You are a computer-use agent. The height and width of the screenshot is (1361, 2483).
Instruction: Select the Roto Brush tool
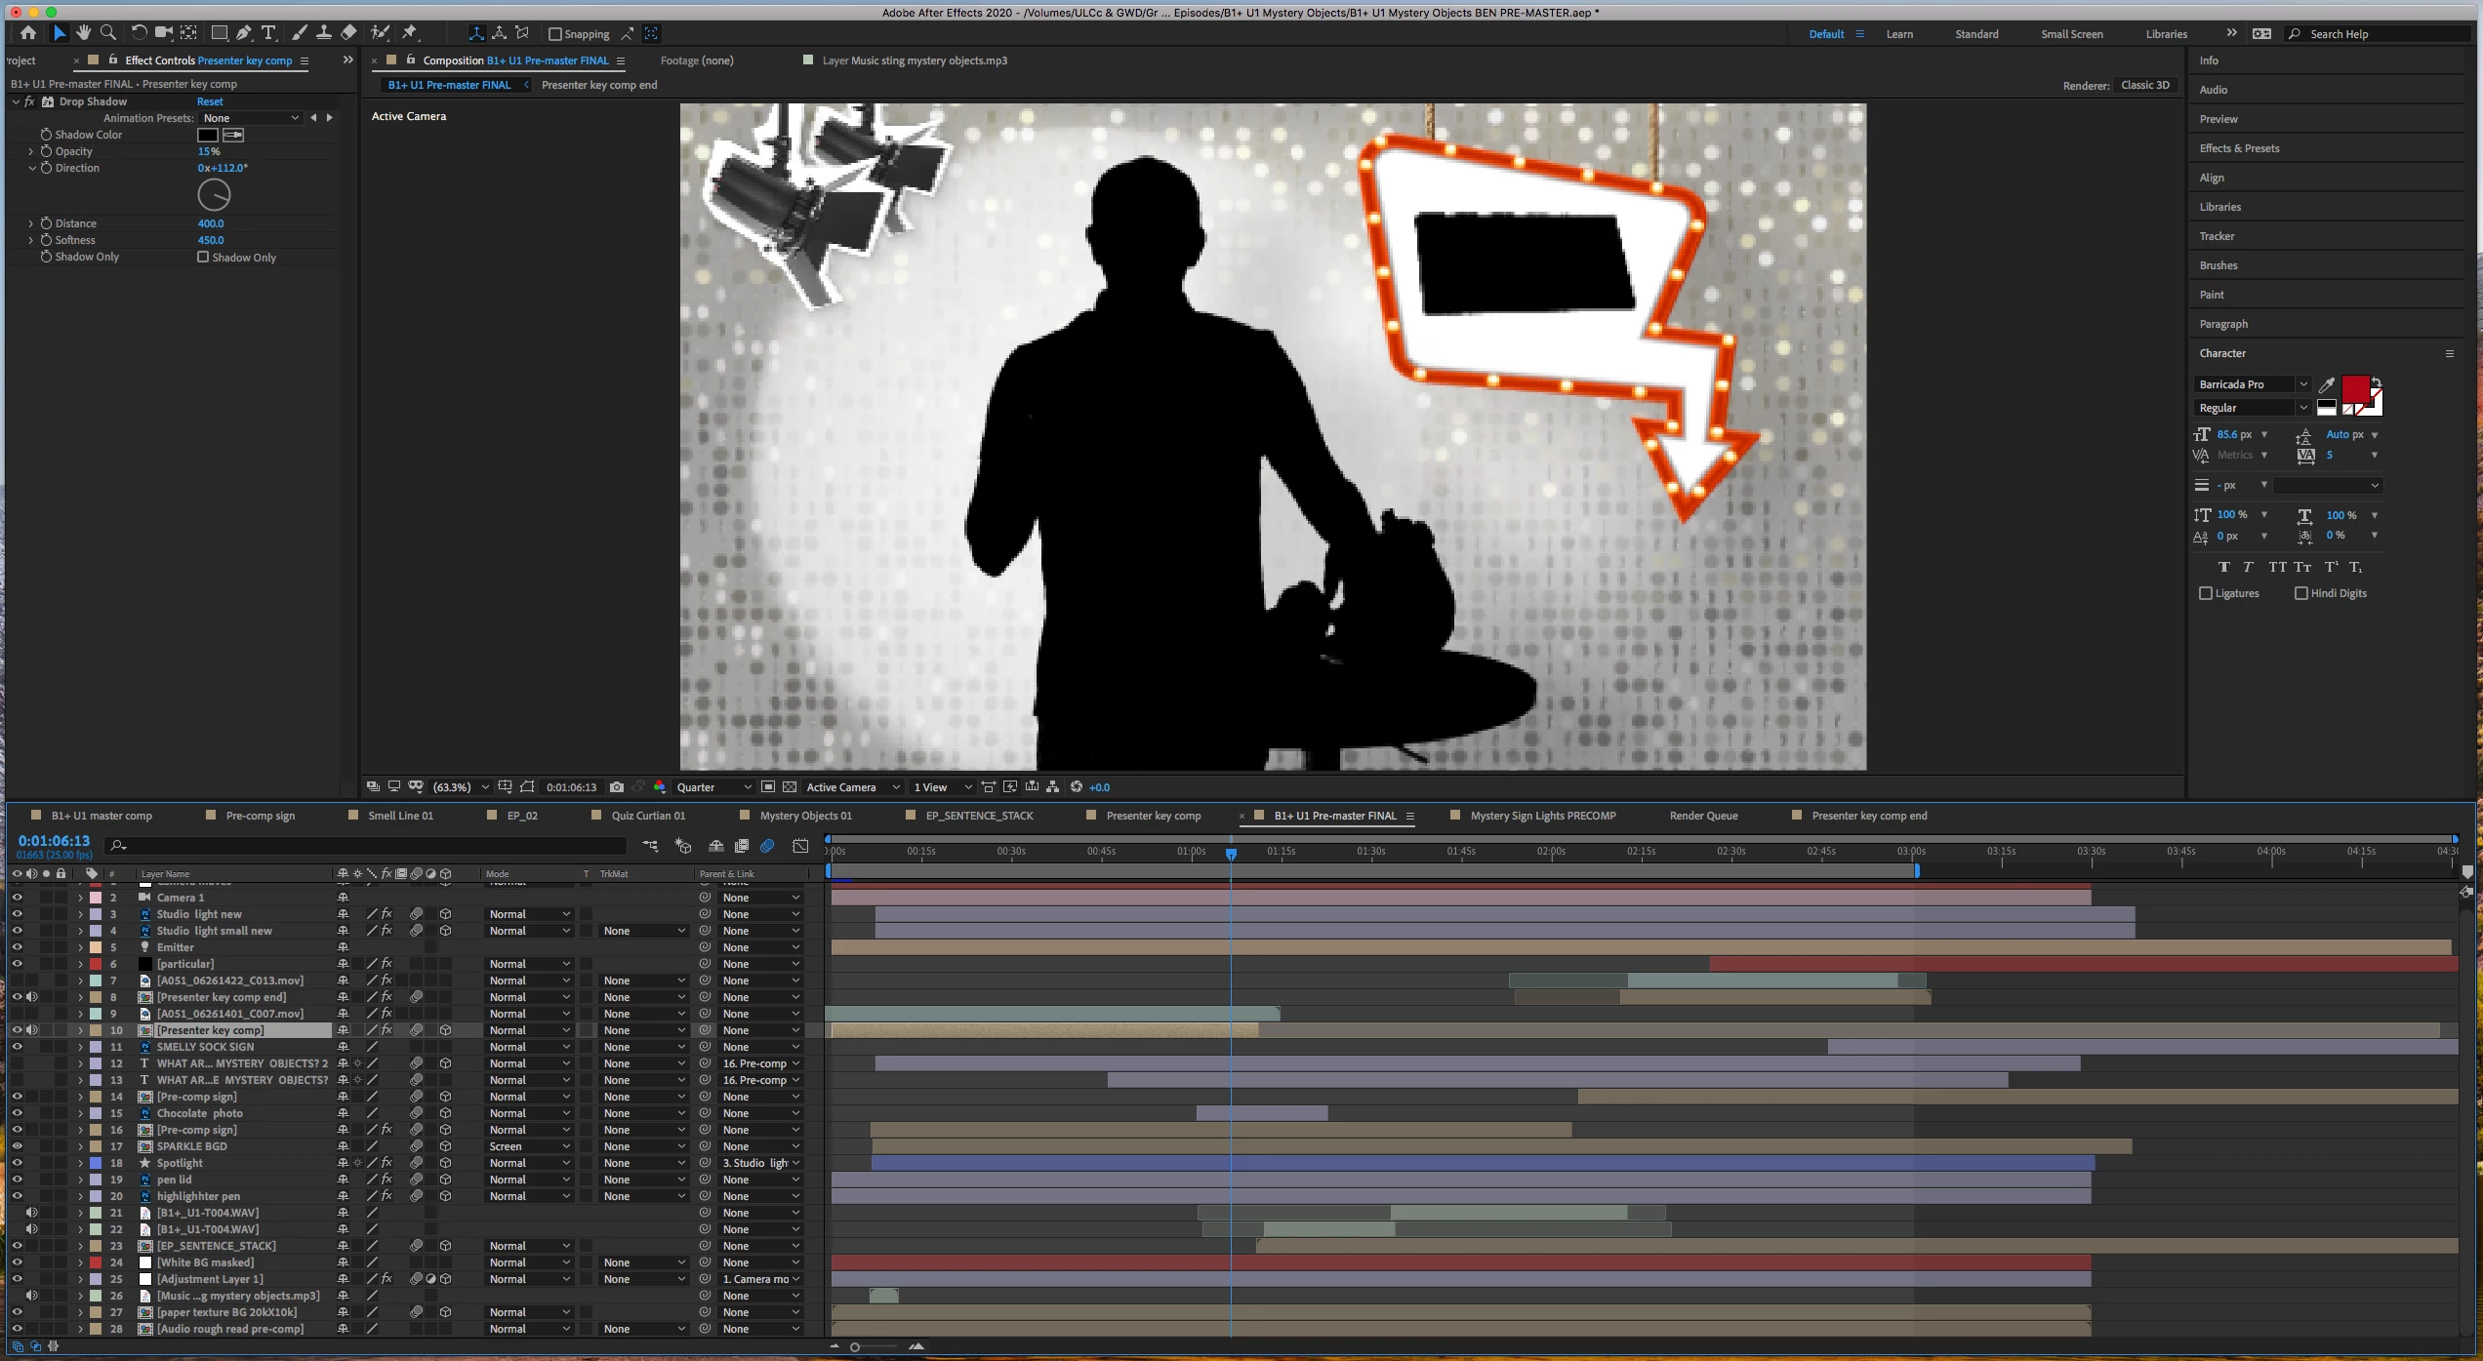[x=380, y=33]
